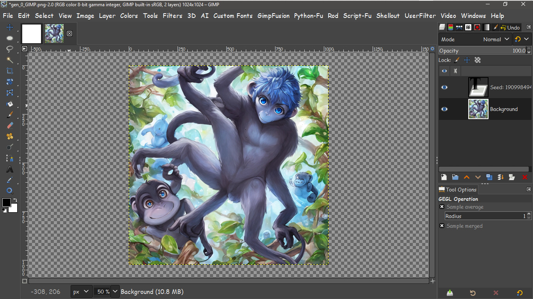The width and height of the screenshot is (533, 299).
Task: Lower the selected layer in the stack
Action: 478,177
